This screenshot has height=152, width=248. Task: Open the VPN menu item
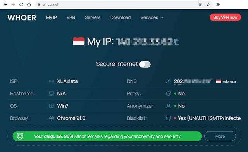coord(71,17)
